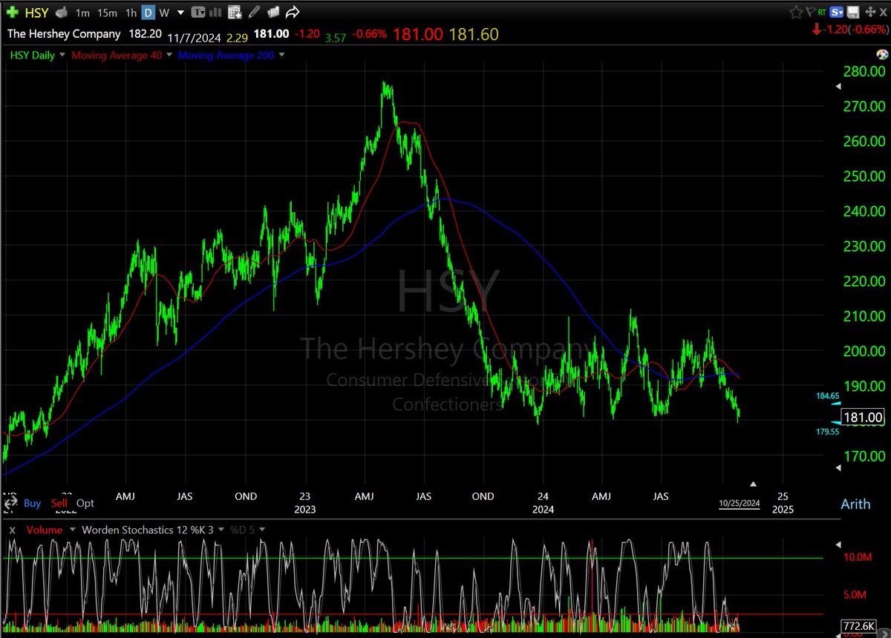Click the 182.20 price next to company name
Viewport: 891px width, 638px height.
[x=145, y=34]
